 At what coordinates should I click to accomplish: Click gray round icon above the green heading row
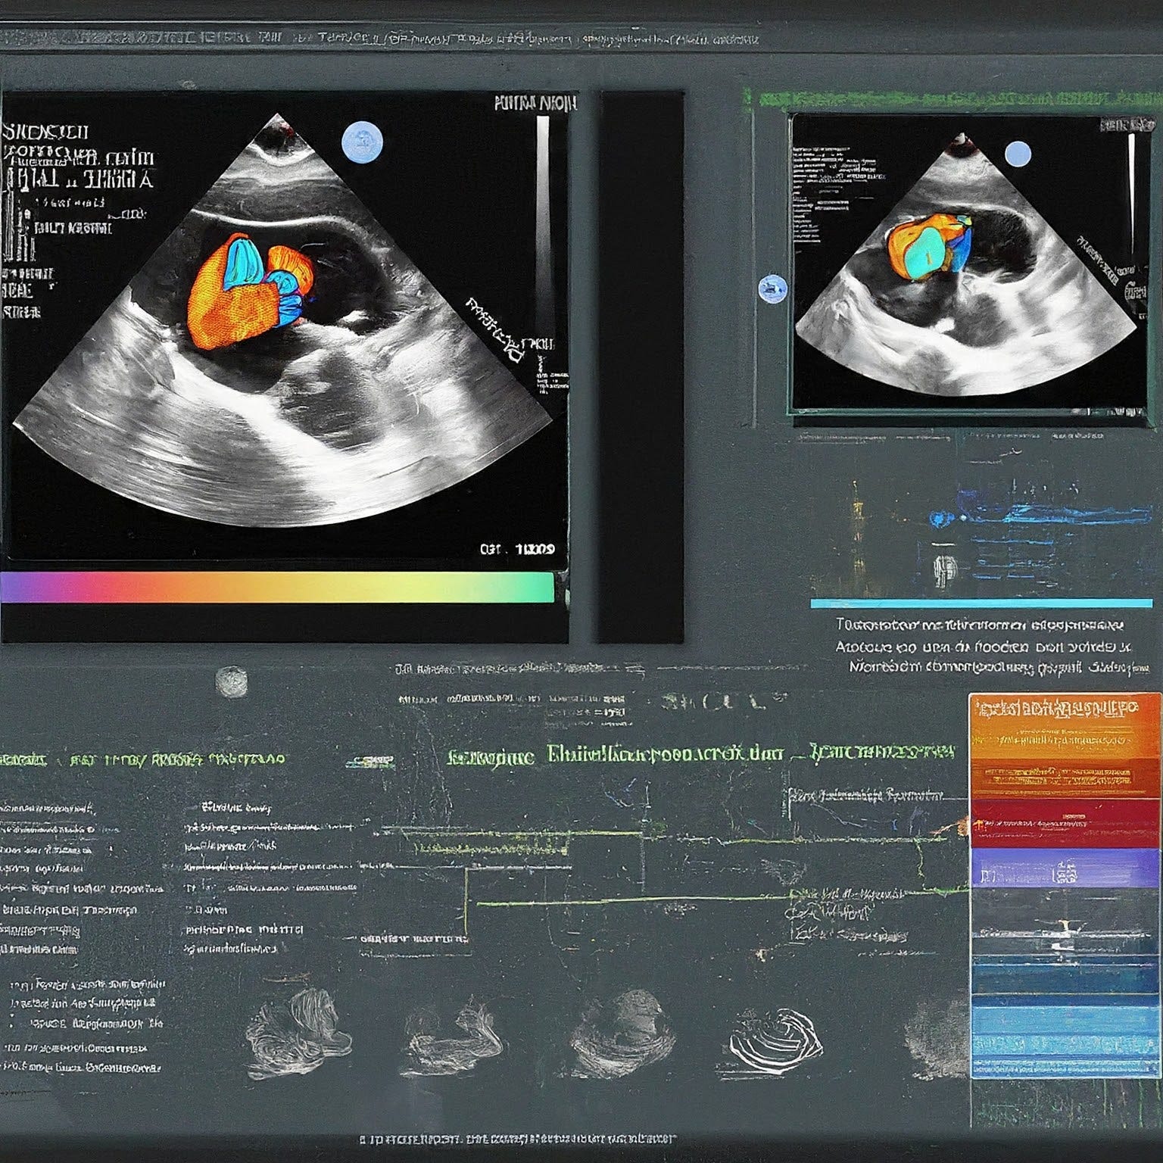coord(231,681)
